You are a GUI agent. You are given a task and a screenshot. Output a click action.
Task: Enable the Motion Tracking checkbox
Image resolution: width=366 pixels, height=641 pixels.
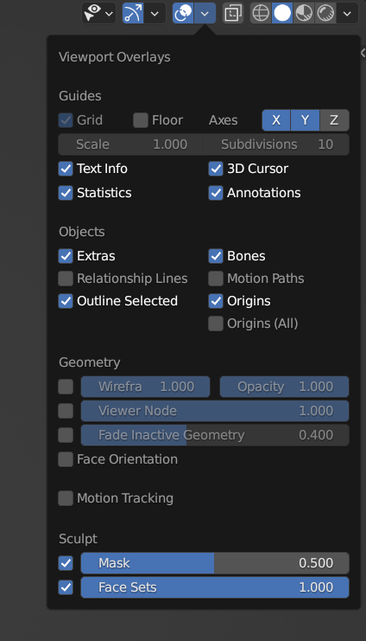click(x=66, y=498)
